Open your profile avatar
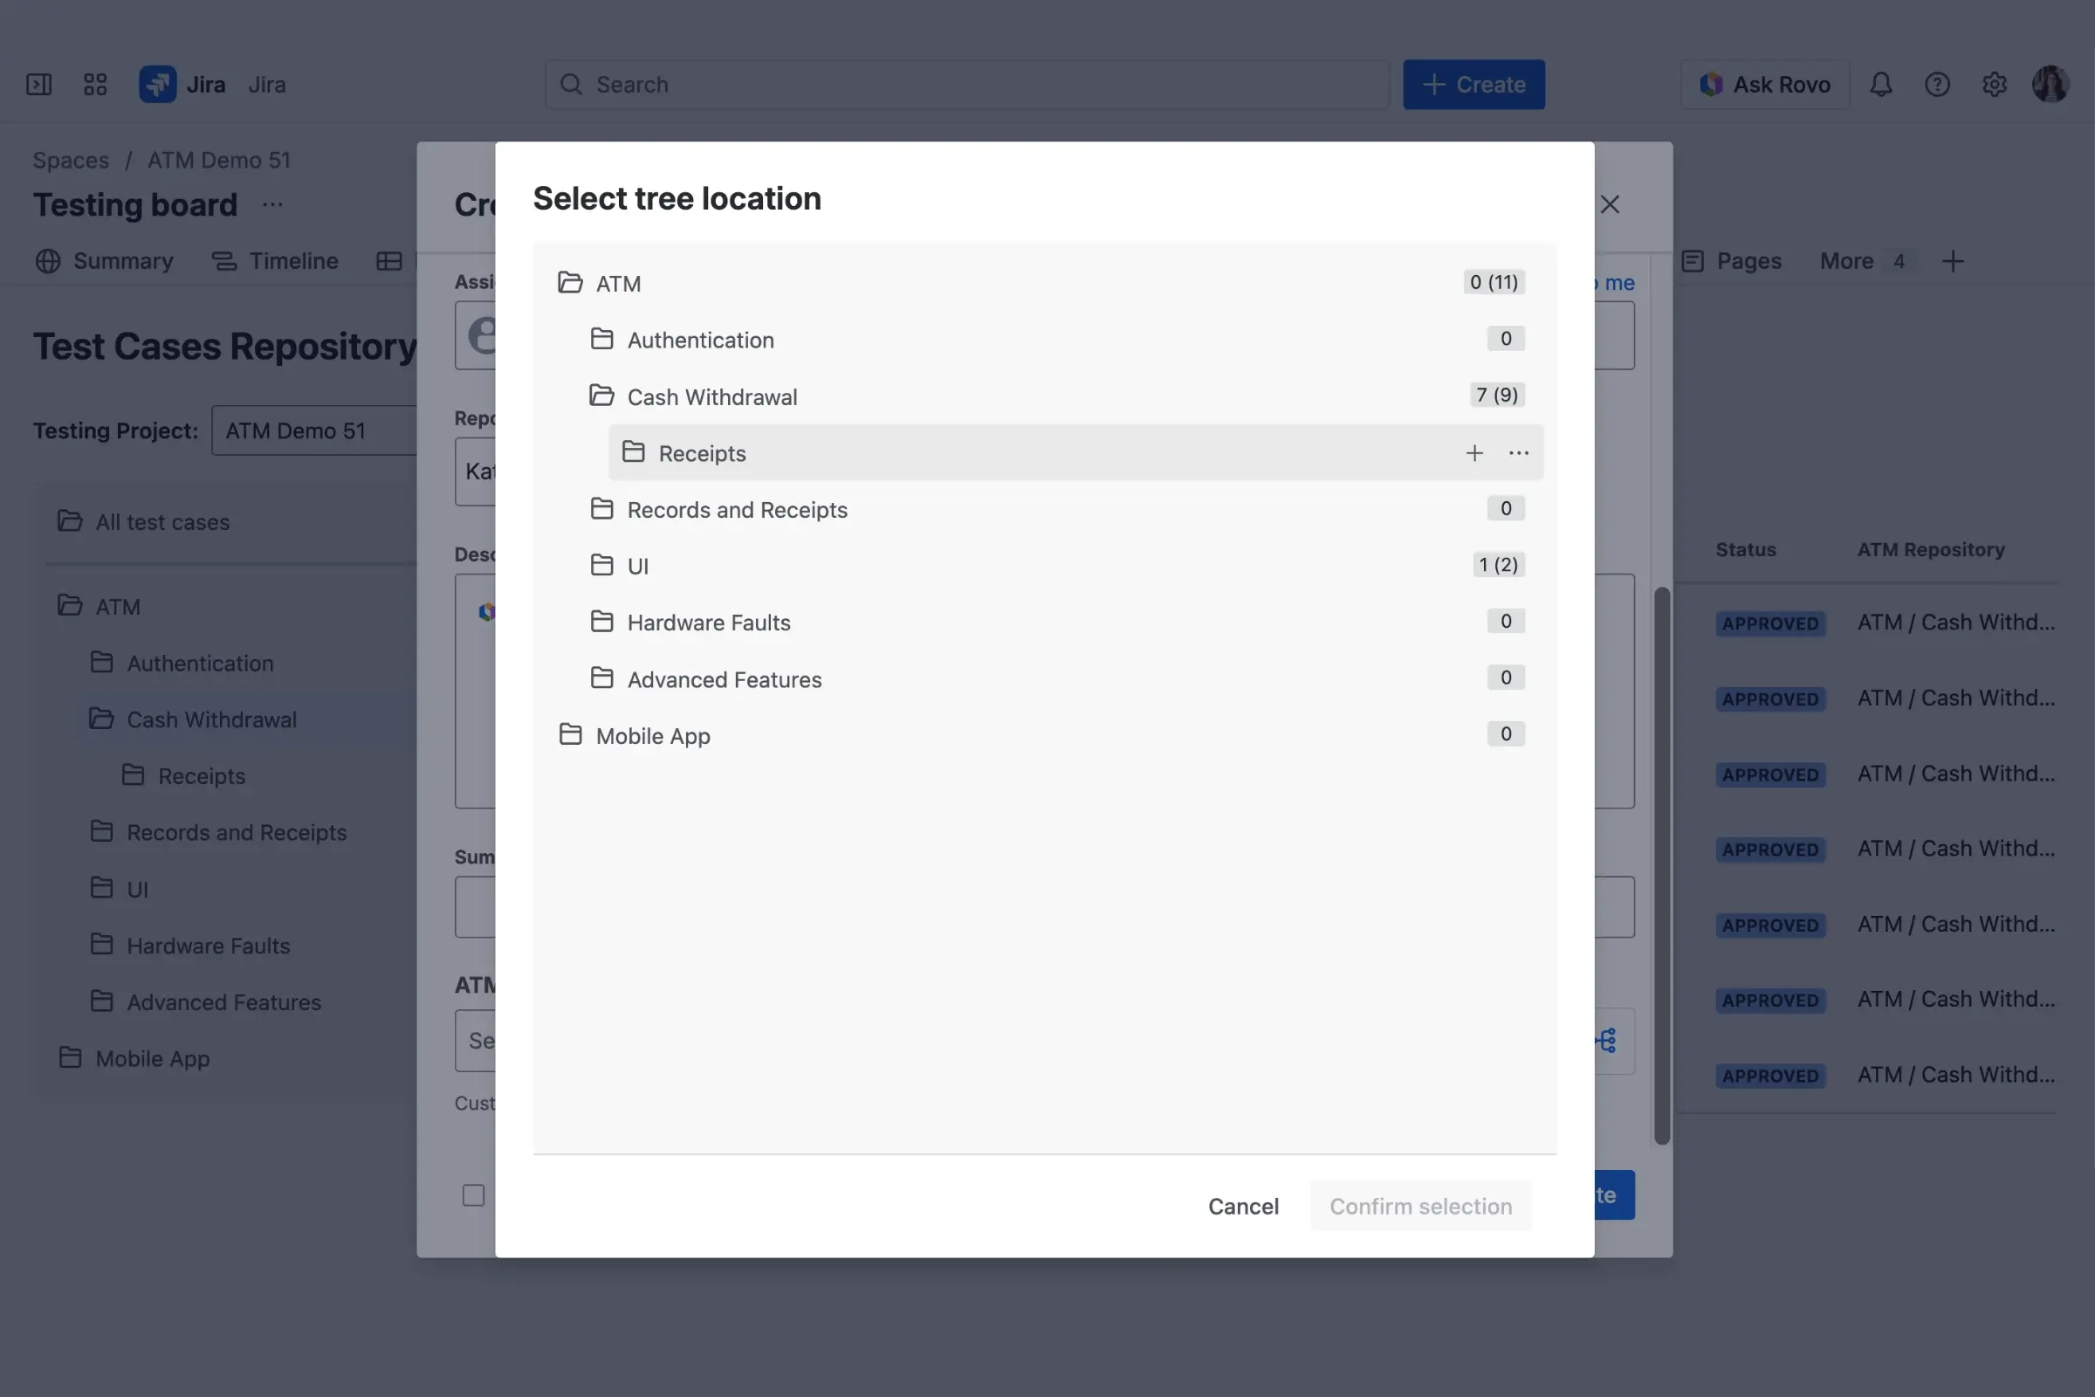This screenshot has height=1397, width=2095. pyautogui.click(x=2051, y=83)
